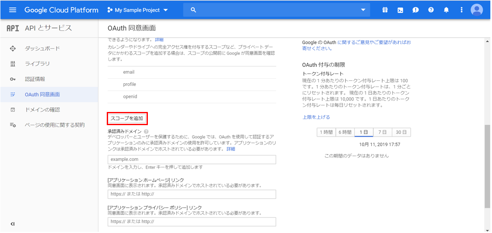492x233 pixels.
Task: Click the OAuth 同意画面 sidebar icon
Action: 13,94
